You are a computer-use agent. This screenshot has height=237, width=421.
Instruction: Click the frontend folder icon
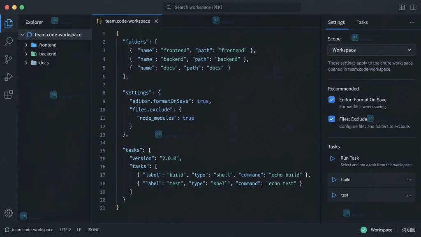tap(34, 45)
